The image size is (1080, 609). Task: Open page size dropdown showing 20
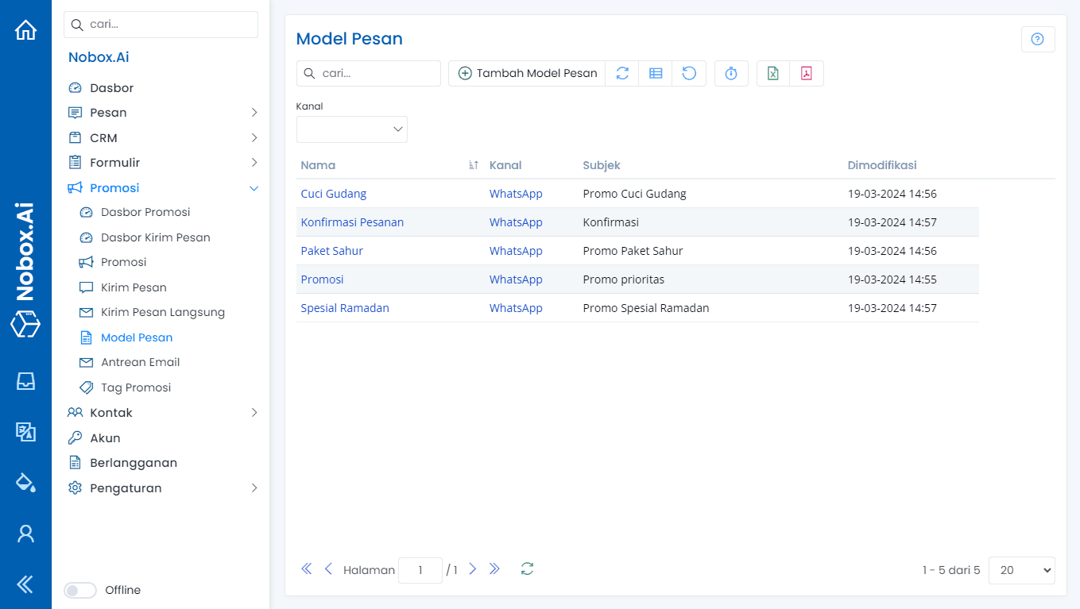pyautogui.click(x=1021, y=570)
